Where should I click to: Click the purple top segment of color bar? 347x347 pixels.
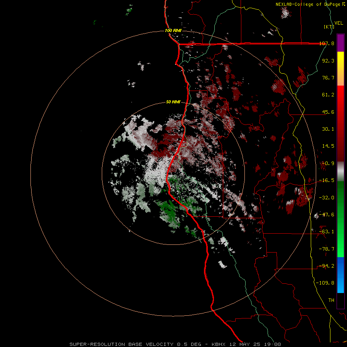click(x=340, y=43)
